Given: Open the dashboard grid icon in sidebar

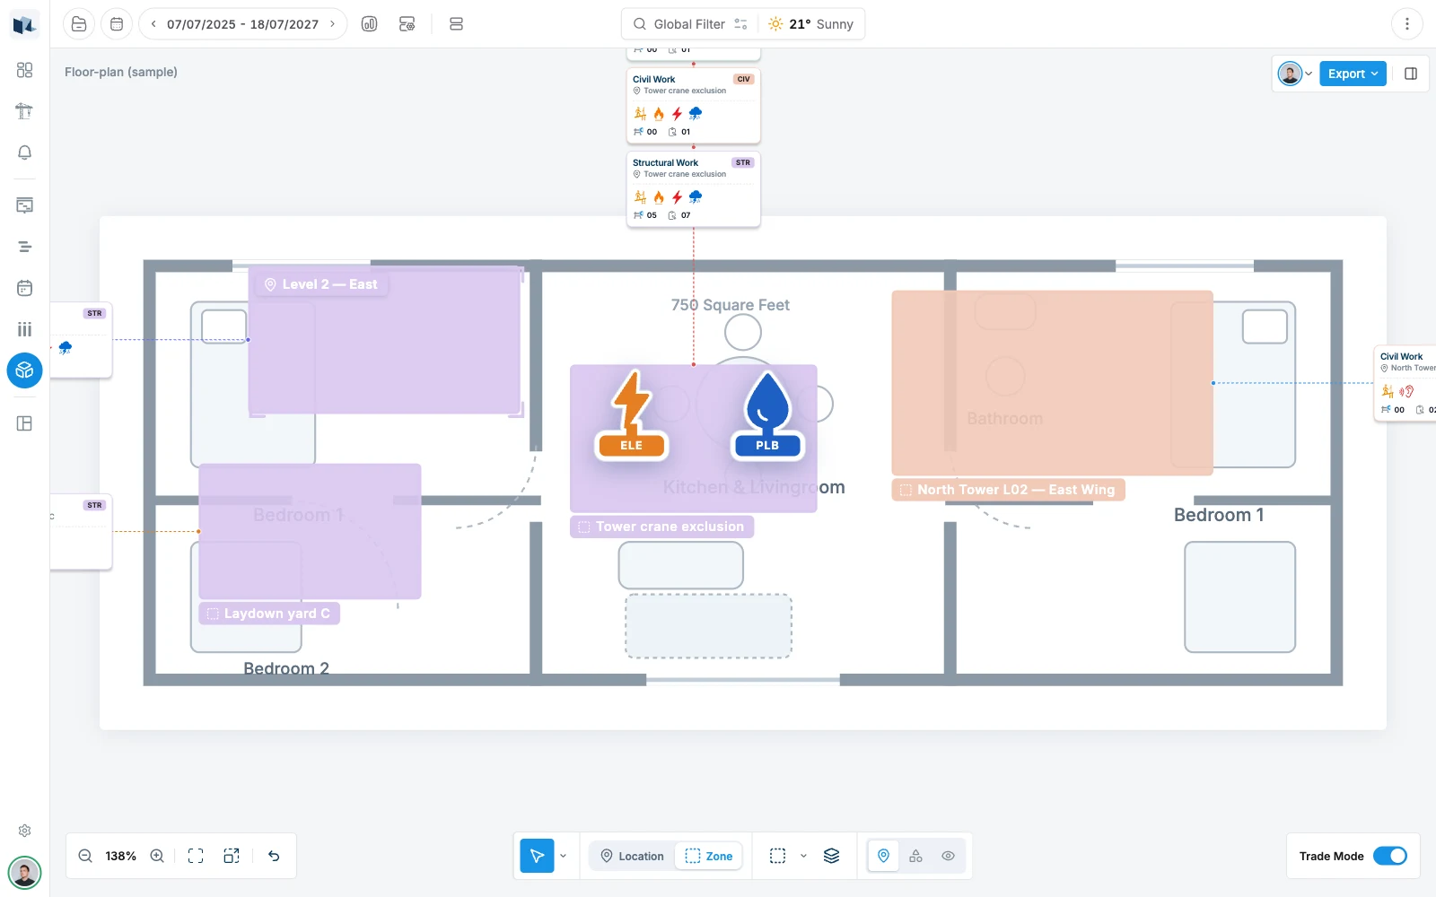Looking at the screenshot, I should pyautogui.click(x=24, y=70).
